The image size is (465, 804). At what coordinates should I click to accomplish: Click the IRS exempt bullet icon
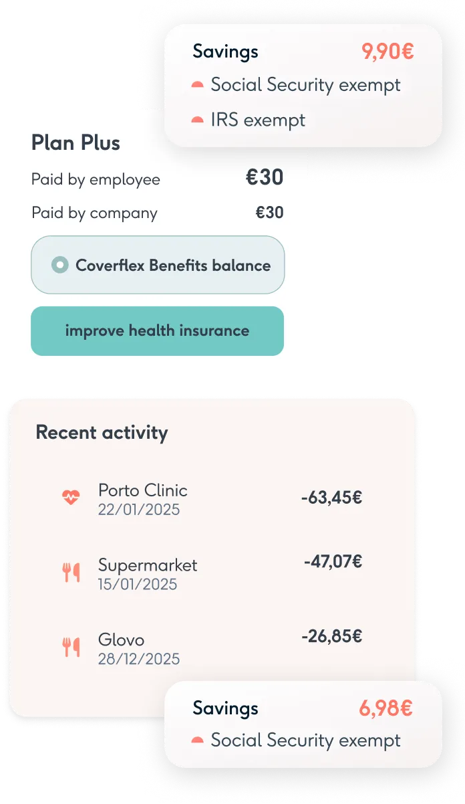pos(197,120)
